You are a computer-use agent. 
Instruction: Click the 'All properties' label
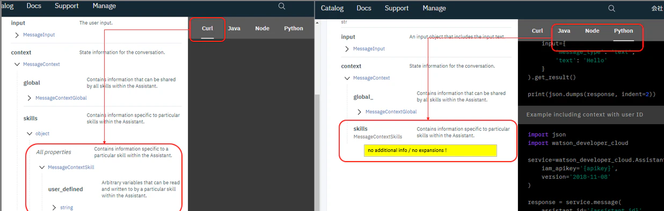tap(54, 152)
